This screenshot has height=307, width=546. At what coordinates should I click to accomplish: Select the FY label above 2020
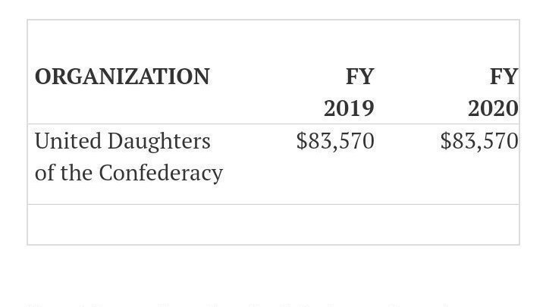coord(504,77)
